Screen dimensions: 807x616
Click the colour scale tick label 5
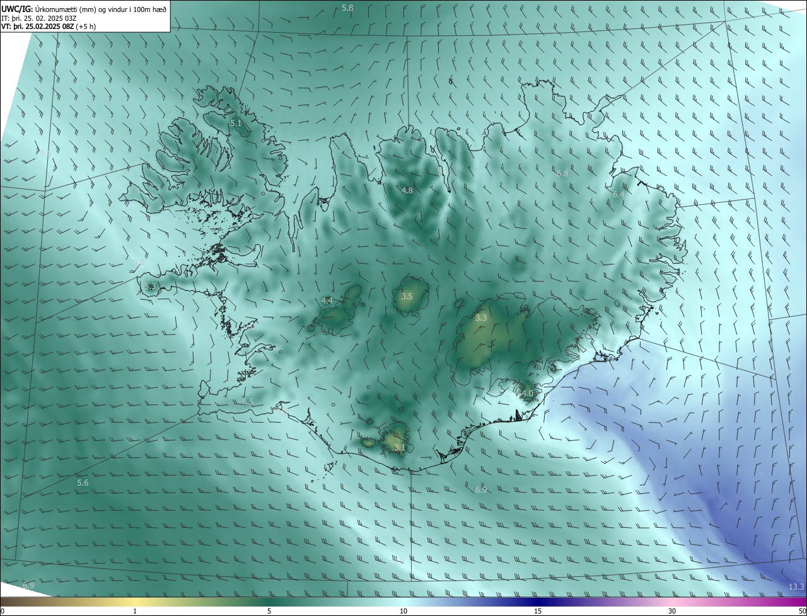click(269, 611)
